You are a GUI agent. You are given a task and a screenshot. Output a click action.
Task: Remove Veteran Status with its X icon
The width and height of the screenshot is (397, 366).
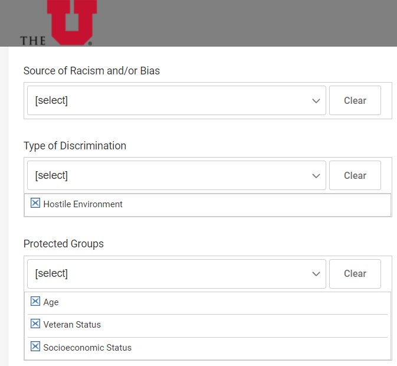point(35,324)
